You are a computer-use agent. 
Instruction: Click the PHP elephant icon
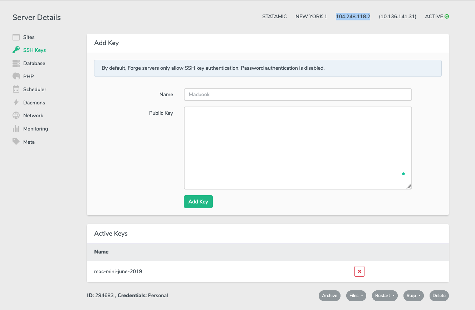[16, 77]
